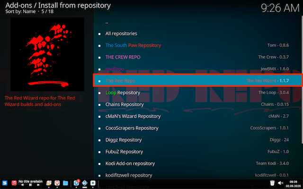Click the "The Crew - 0.3.7" author text
Screen dimensions: 303x189
pos(274,57)
